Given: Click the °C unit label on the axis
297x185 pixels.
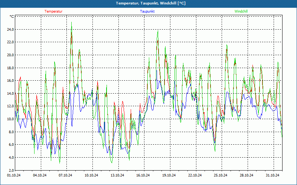Looking at the screenshot, I should pyautogui.click(x=12, y=17).
